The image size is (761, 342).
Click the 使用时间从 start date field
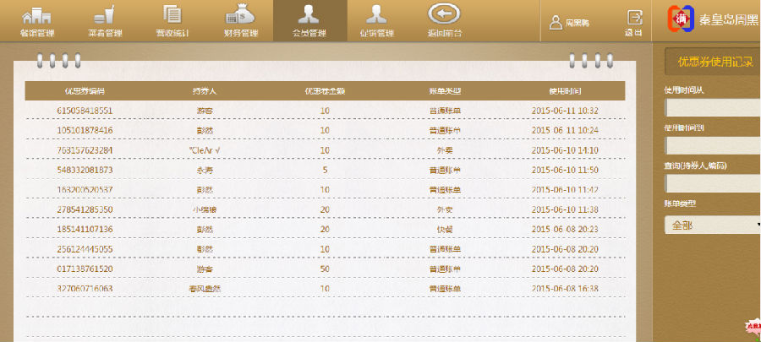pos(713,107)
